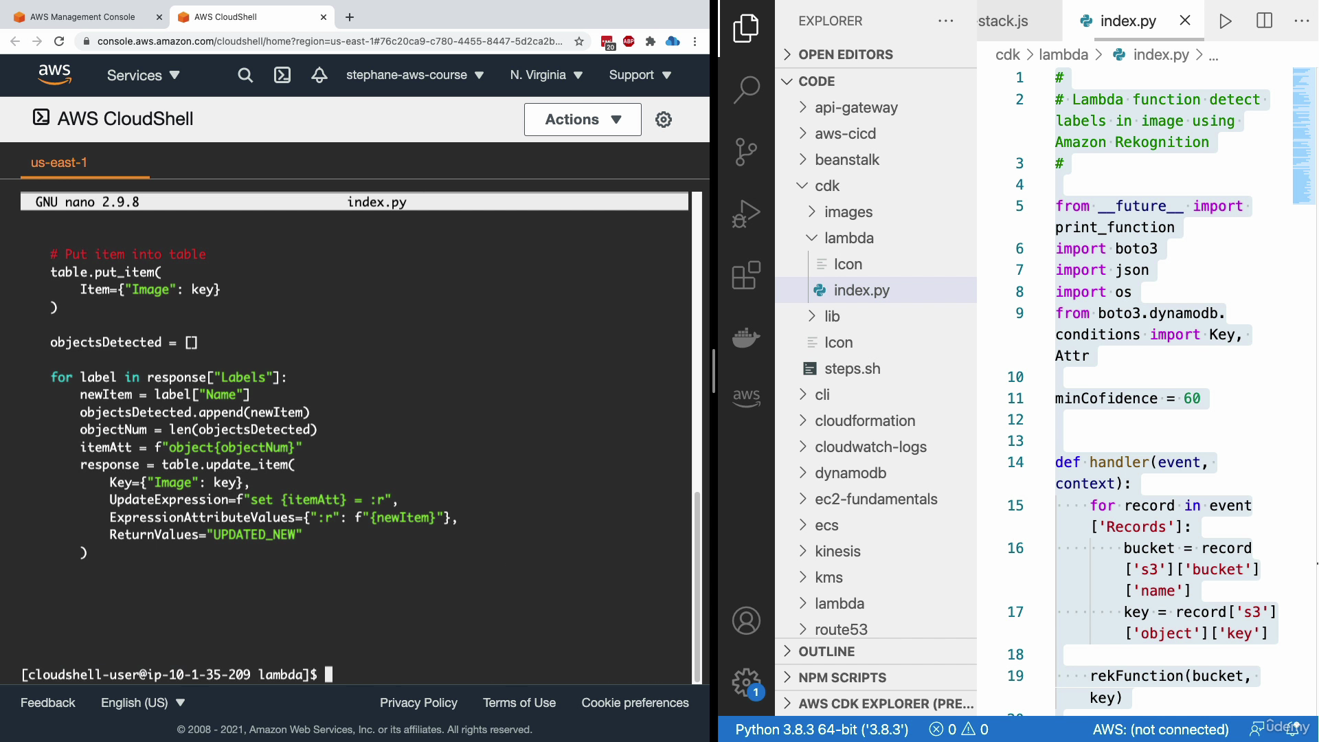
Task: Open Cookie preferences
Action: (635, 703)
